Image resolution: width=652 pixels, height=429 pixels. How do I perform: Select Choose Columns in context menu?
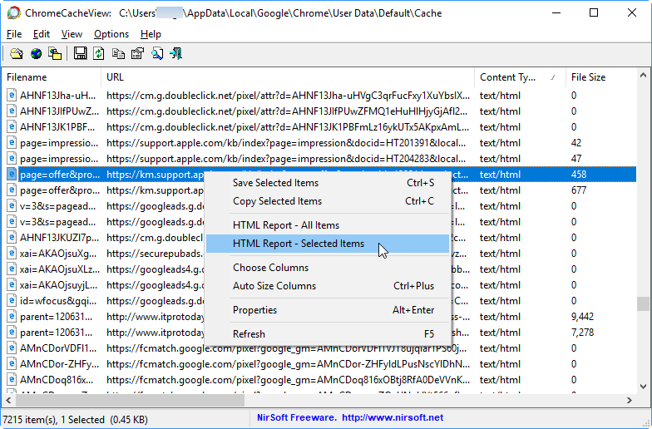[328, 268]
